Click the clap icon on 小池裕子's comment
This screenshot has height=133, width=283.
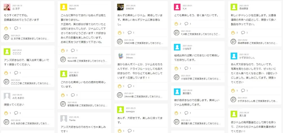pyautogui.click(x=176, y=69)
